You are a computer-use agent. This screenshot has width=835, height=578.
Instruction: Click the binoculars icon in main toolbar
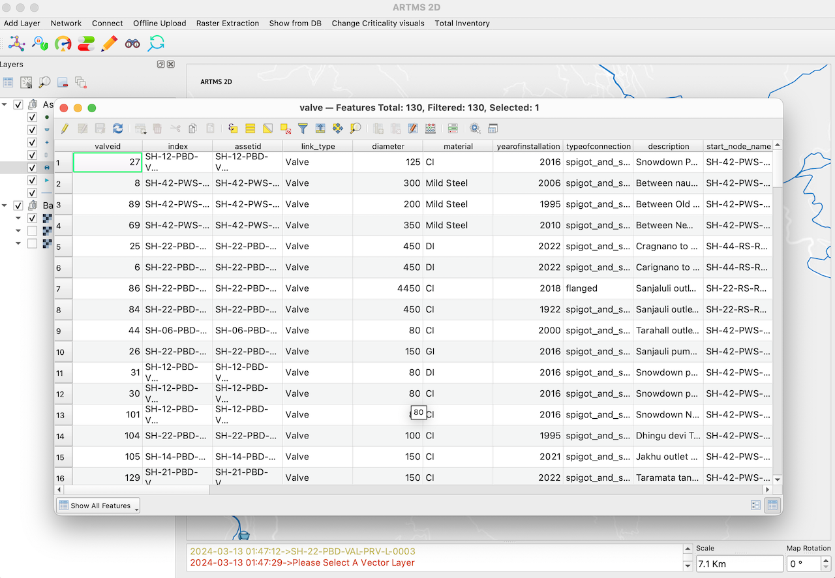[x=132, y=44]
